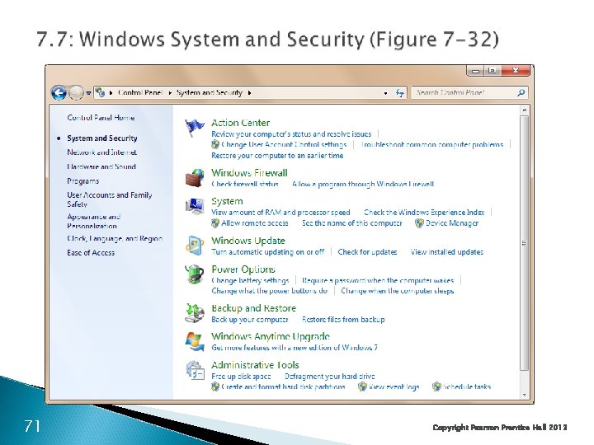This screenshot has height=445, width=594.
Task: Click Change what the power buttons do
Action: (x=269, y=291)
